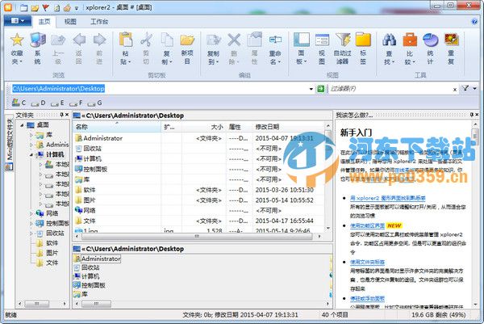Screen dimensions: 484x324
Task: Click the new window quick-access icon
Action: pos(23,8)
